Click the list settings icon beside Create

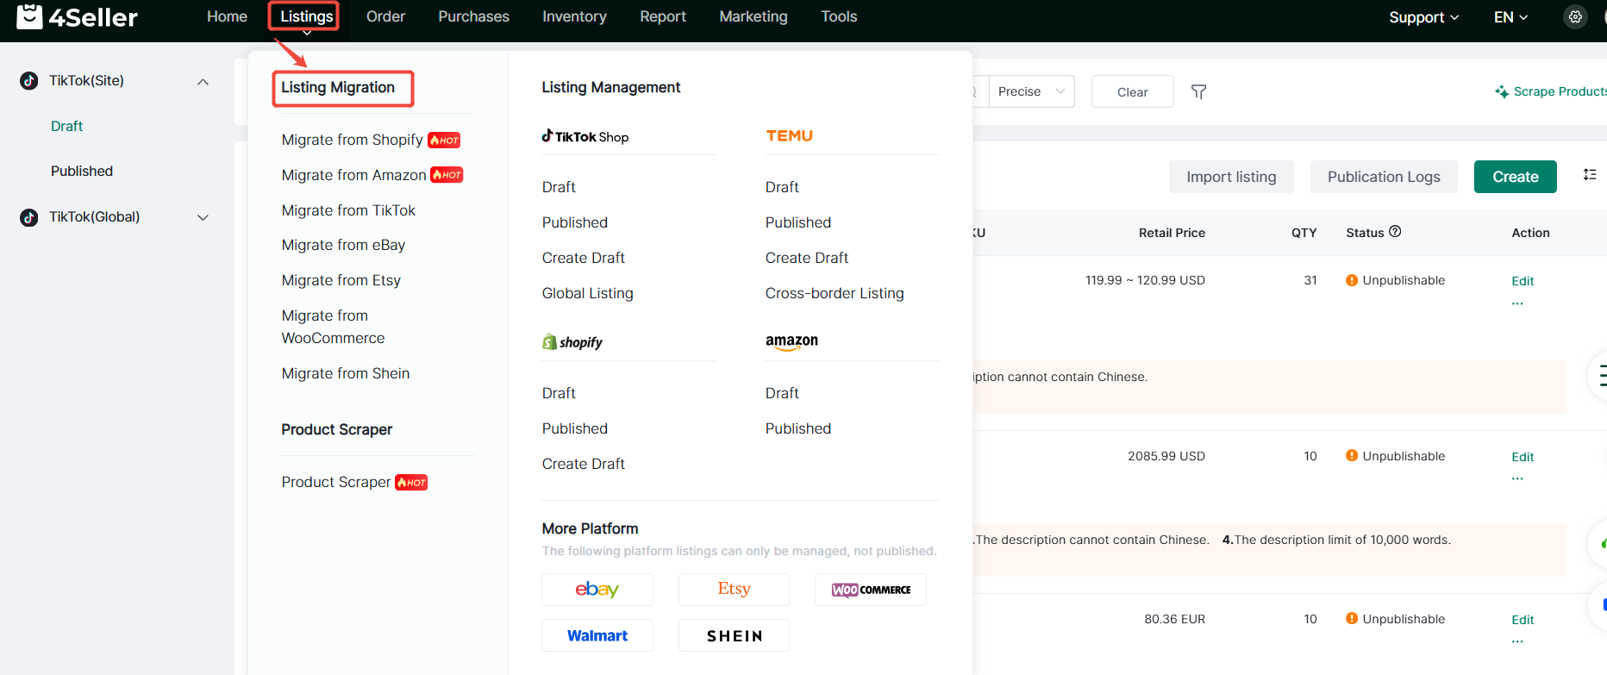coord(1590,175)
